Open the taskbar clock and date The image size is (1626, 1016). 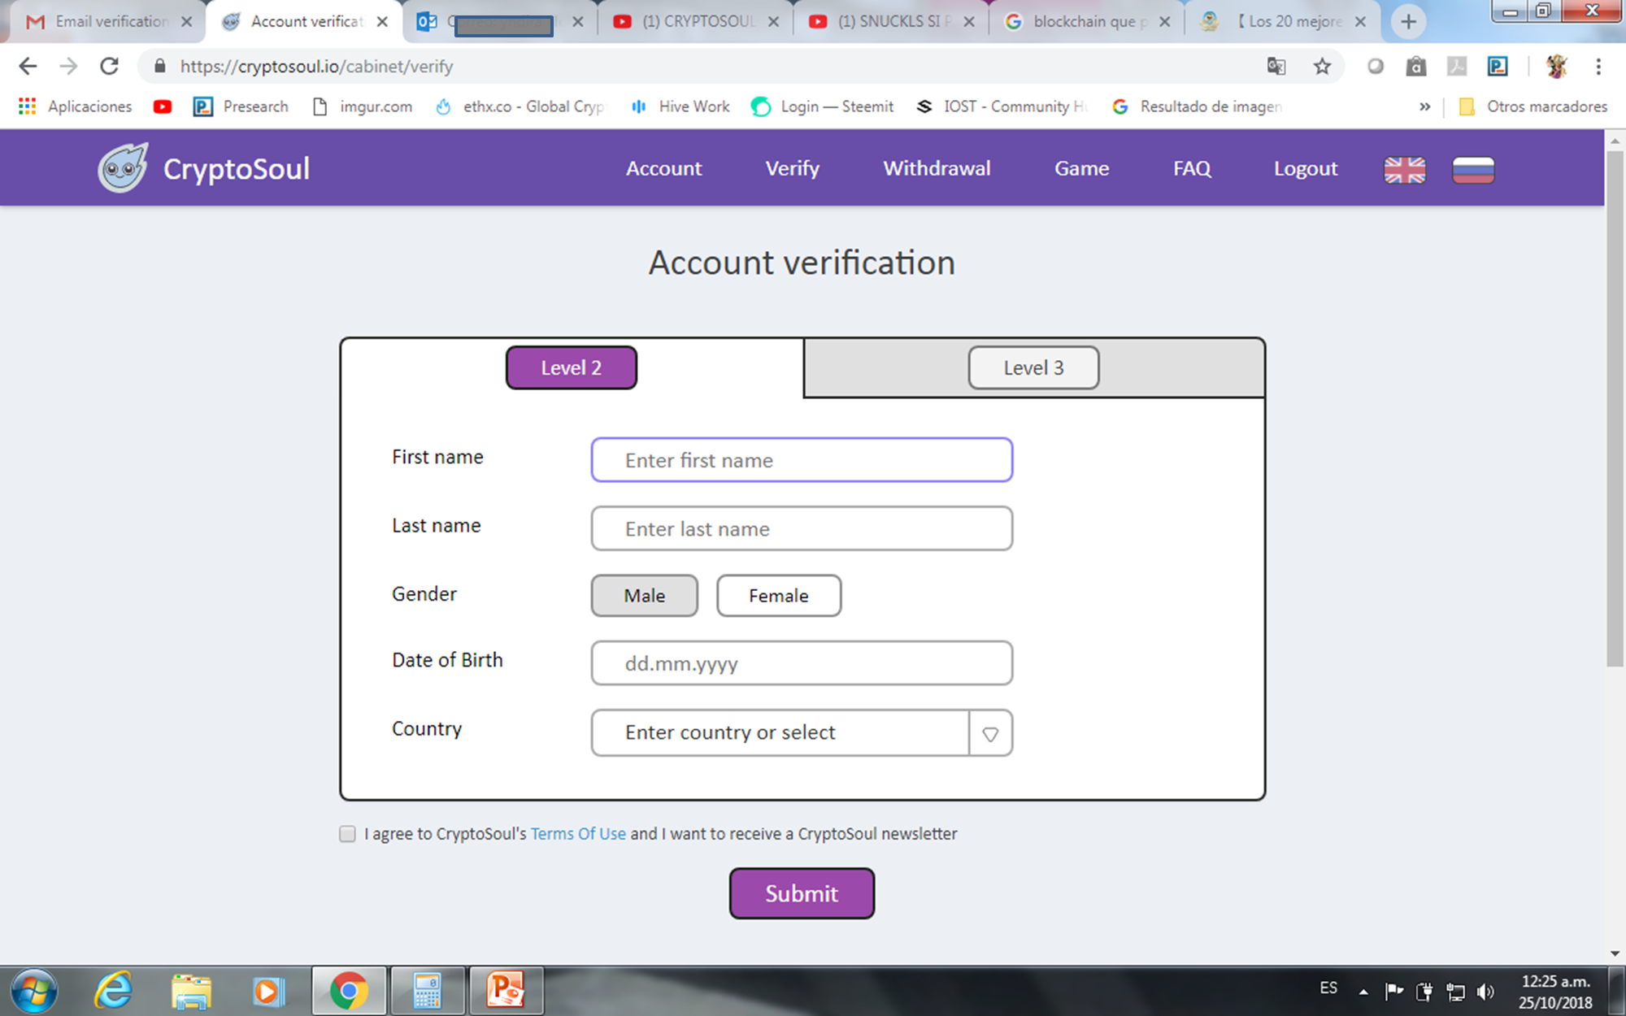[x=1555, y=992]
